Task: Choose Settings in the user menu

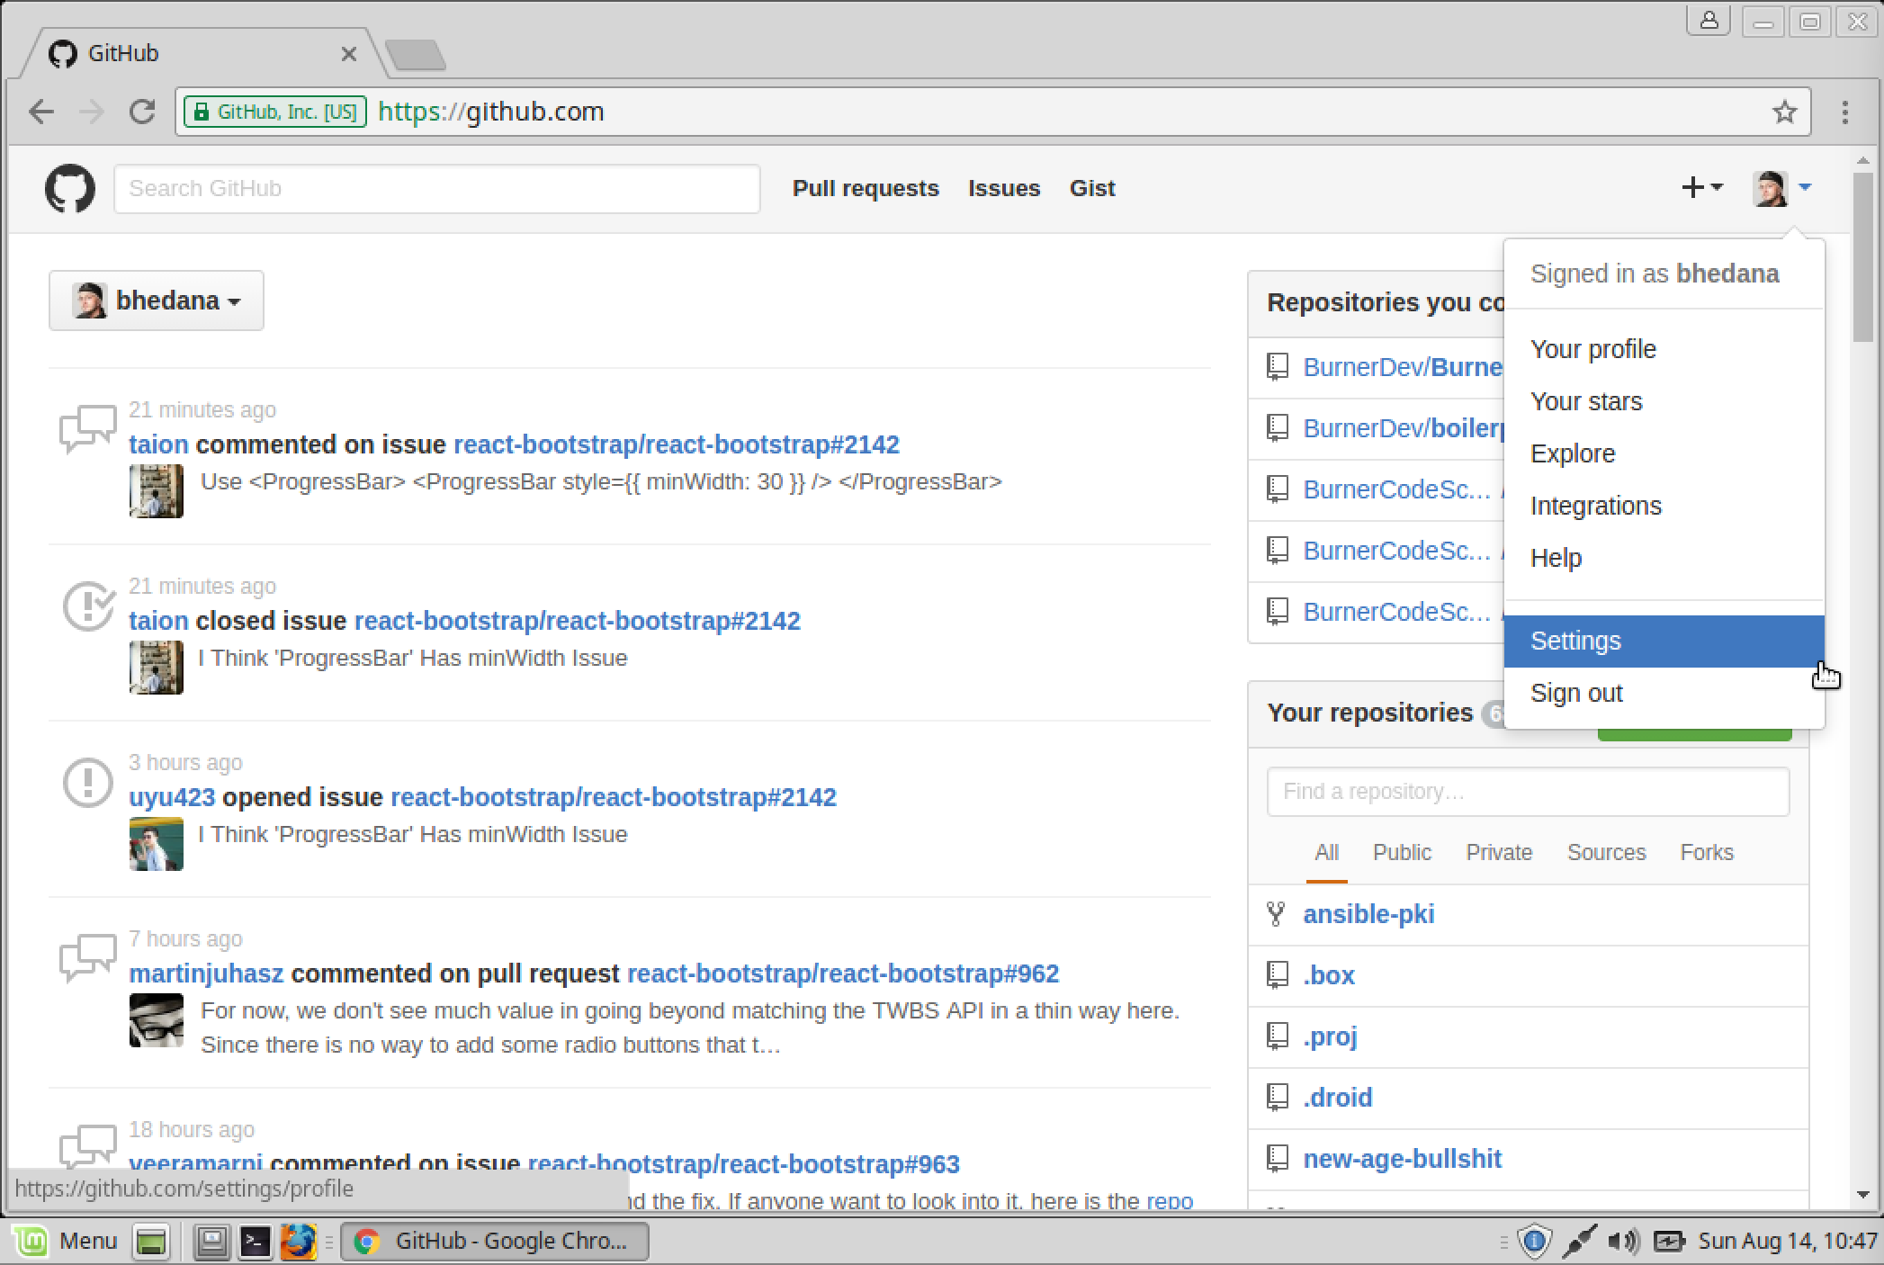Action: pos(1664,641)
